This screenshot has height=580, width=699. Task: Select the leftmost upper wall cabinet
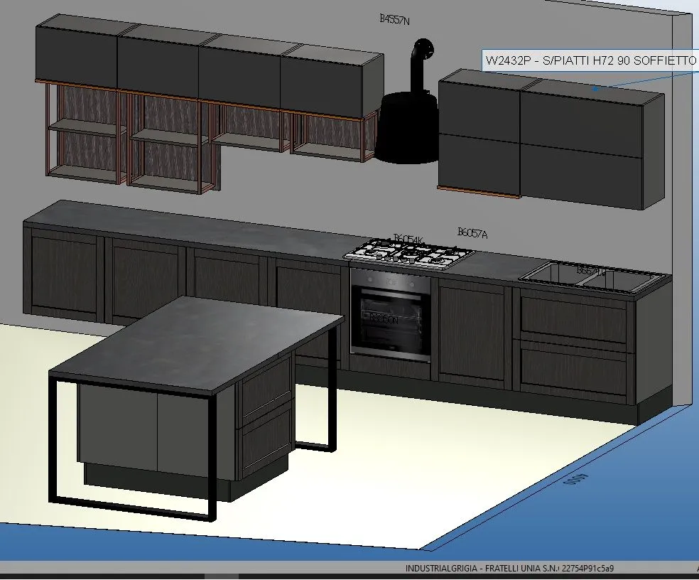coord(76,55)
